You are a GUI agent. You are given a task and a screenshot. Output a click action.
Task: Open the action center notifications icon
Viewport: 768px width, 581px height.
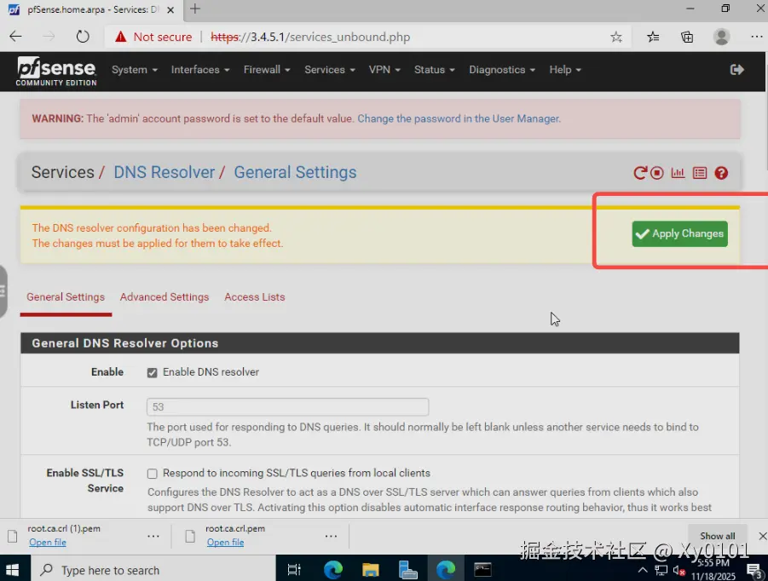pyautogui.click(x=754, y=570)
